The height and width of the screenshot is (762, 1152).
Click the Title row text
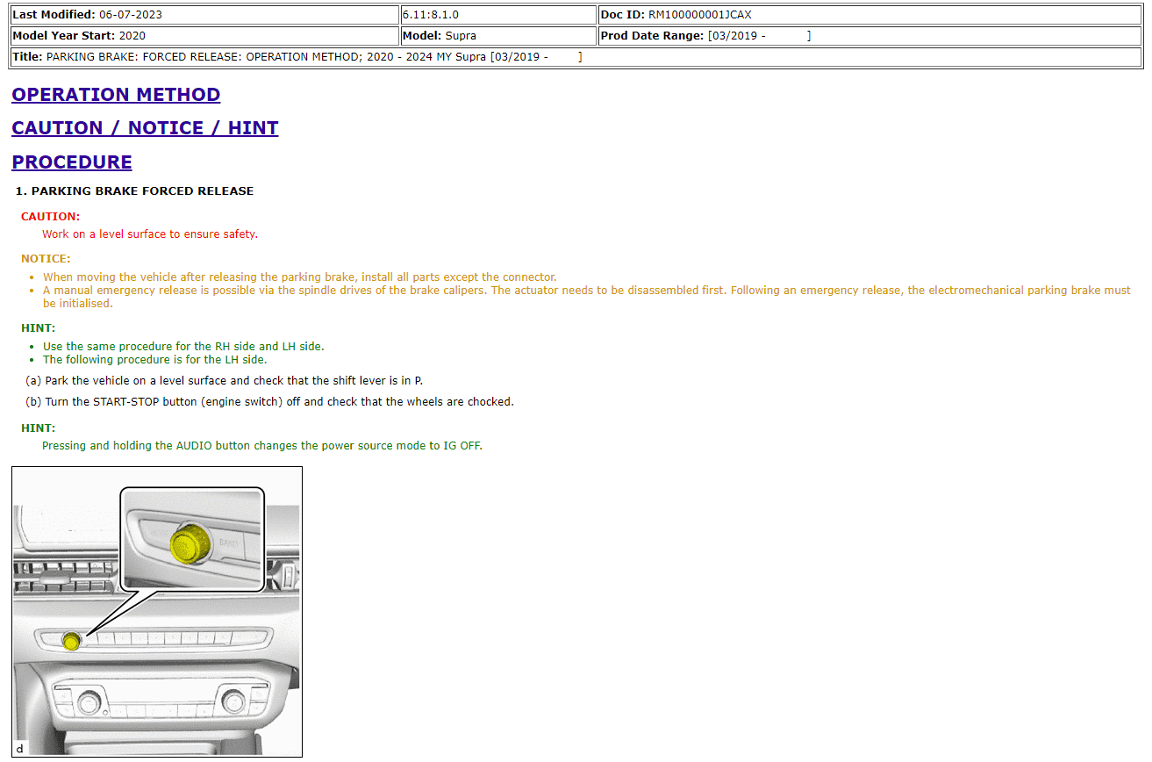(297, 57)
